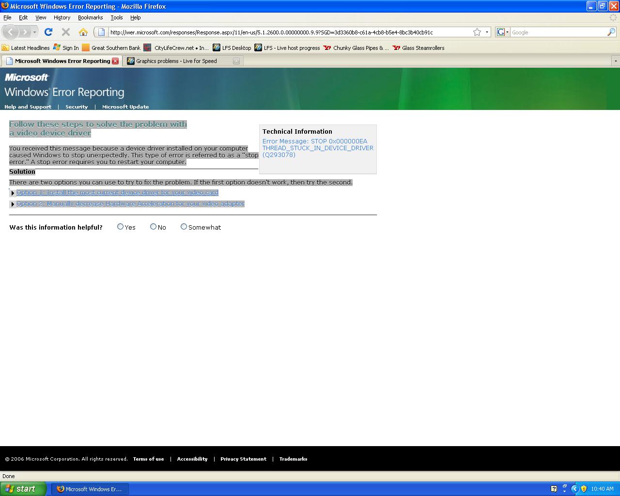Click the 'Solution' heading

(22, 172)
